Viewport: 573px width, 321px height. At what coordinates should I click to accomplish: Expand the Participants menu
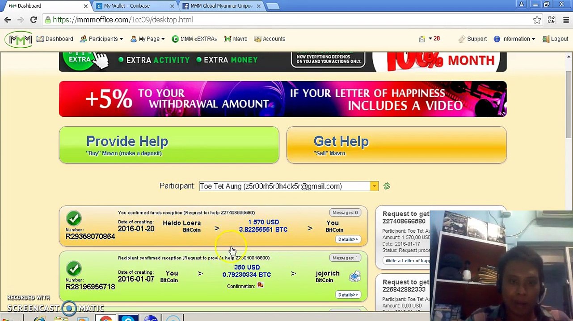click(101, 39)
